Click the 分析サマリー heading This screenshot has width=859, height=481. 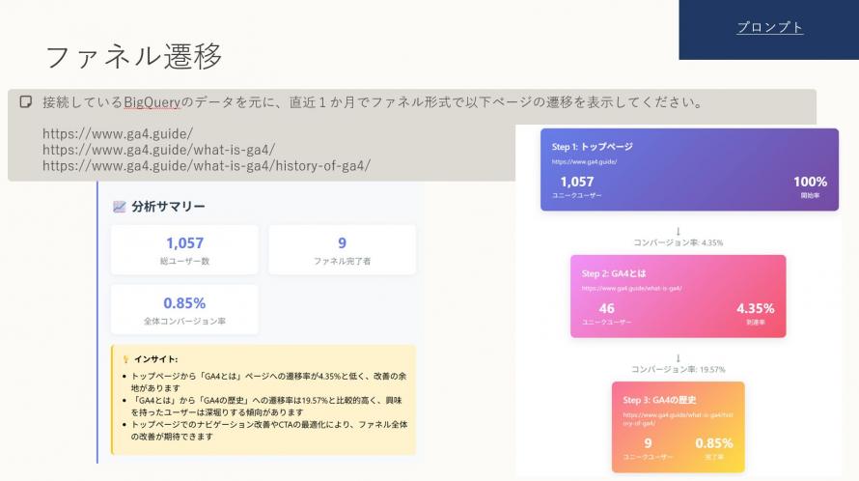pyautogui.click(x=168, y=207)
